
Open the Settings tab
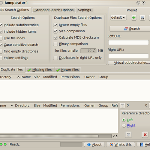(x=84, y=10)
